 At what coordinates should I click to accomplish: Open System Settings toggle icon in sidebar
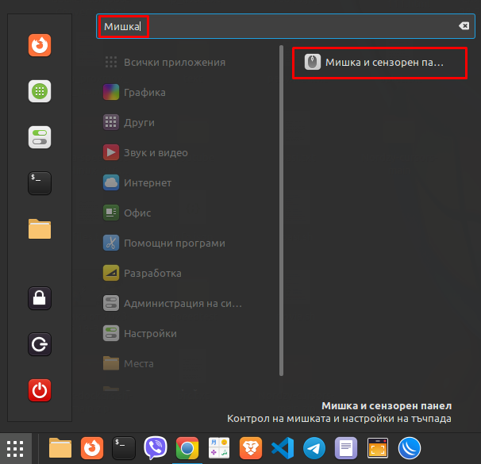coord(40,137)
